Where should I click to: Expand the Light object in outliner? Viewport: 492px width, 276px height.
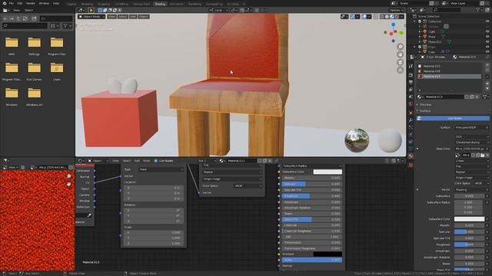click(420, 31)
